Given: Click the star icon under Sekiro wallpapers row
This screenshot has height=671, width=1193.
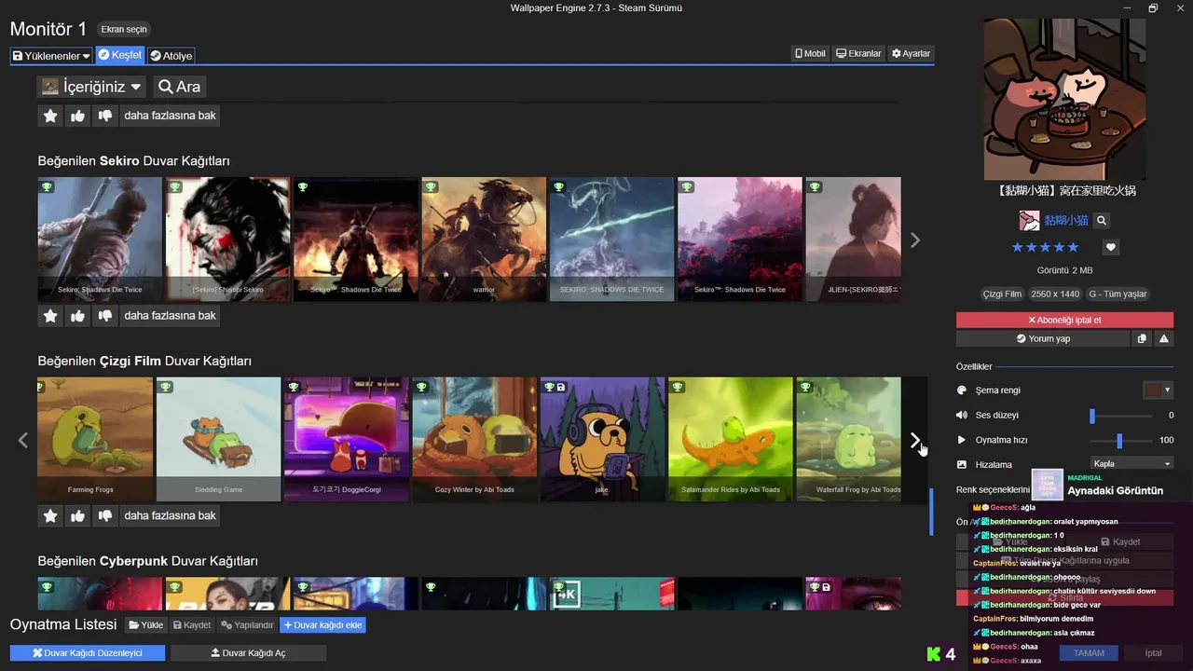Looking at the screenshot, I should coord(50,316).
